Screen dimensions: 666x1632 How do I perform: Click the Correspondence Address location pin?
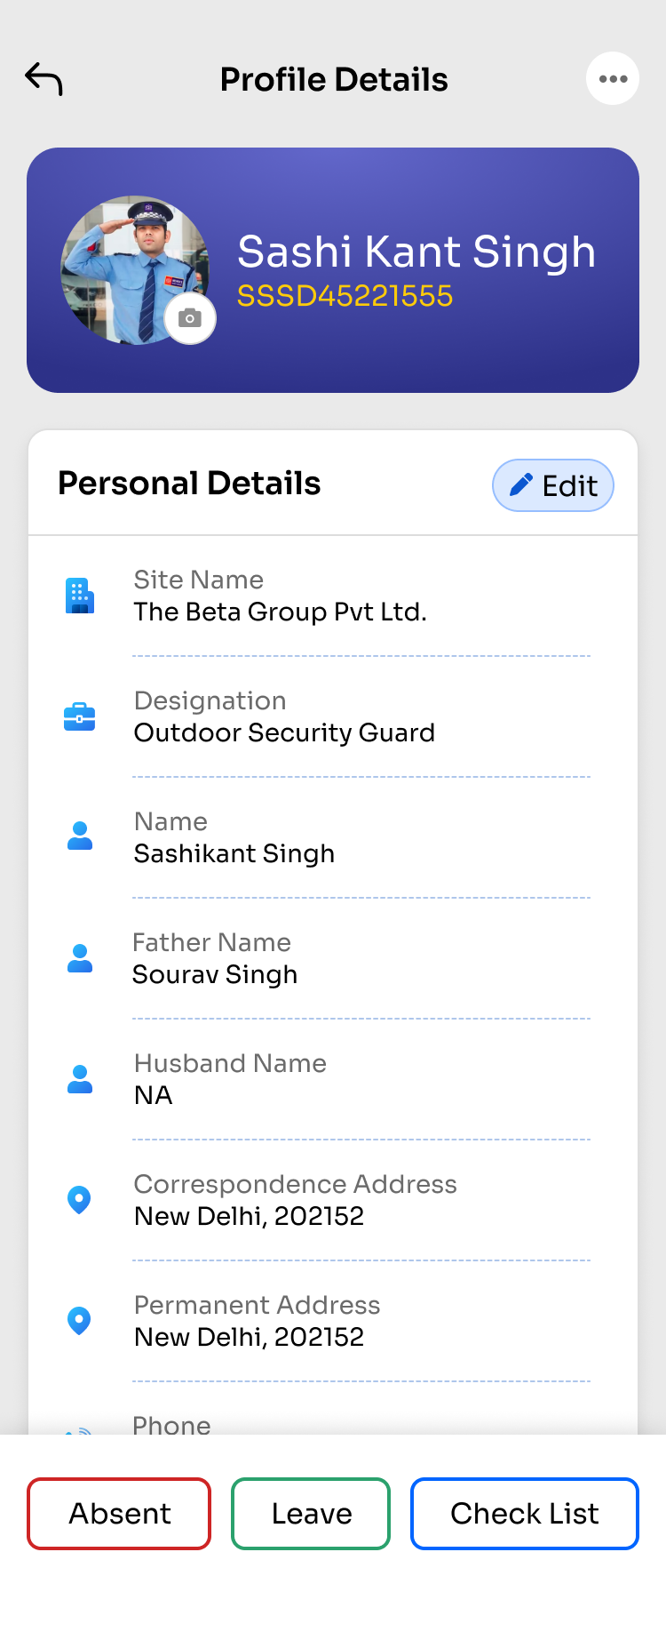coord(80,1199)
